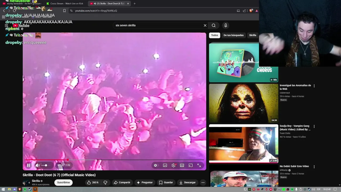
Task: Open the Todd Chills channel name
Action: tap(285, 133)
